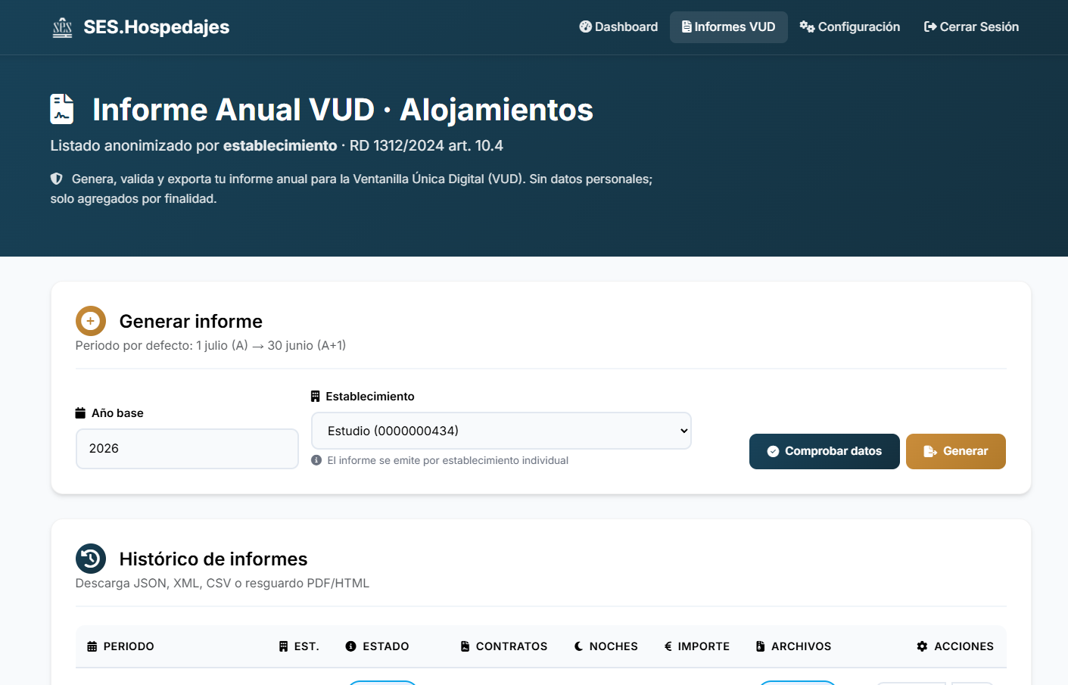Go to Configuración in navigation

850,27
